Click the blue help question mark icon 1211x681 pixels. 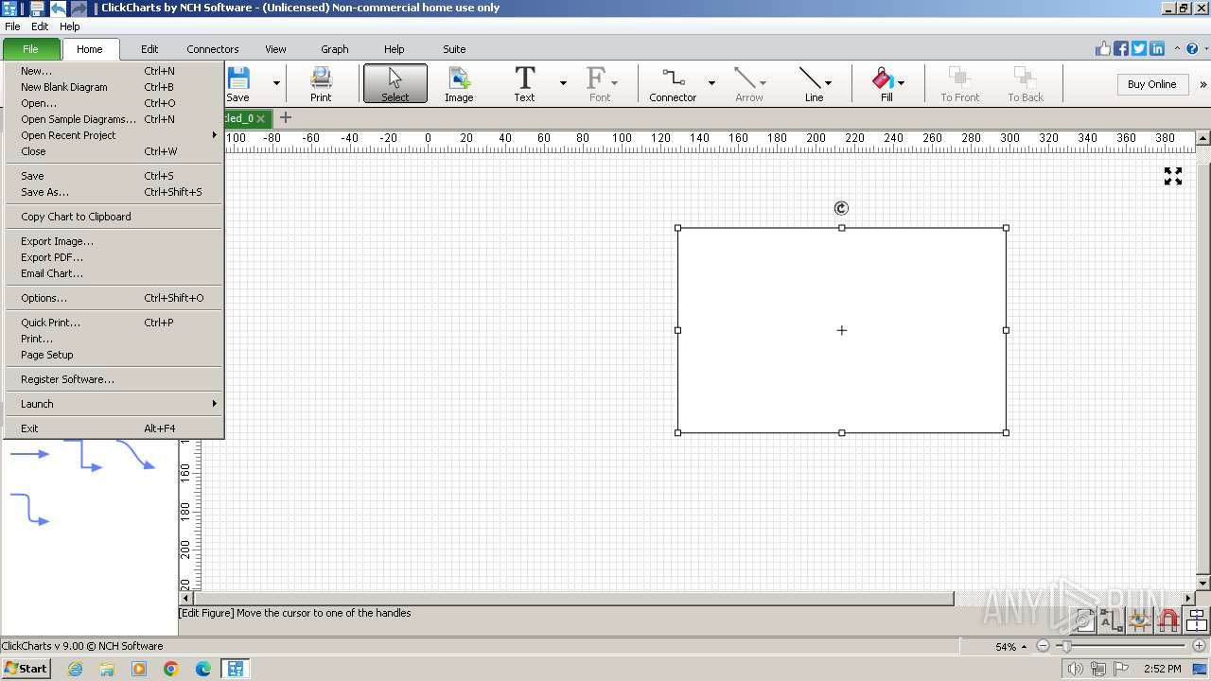[1192, 49]
